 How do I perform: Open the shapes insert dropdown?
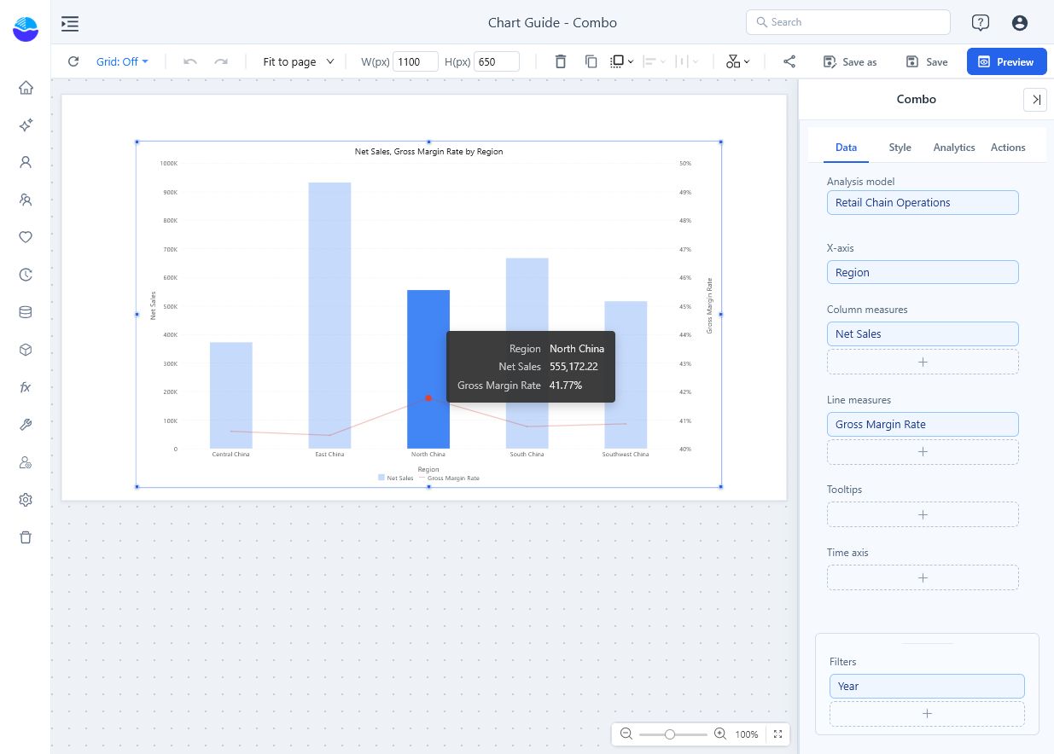tap(737, 61)
